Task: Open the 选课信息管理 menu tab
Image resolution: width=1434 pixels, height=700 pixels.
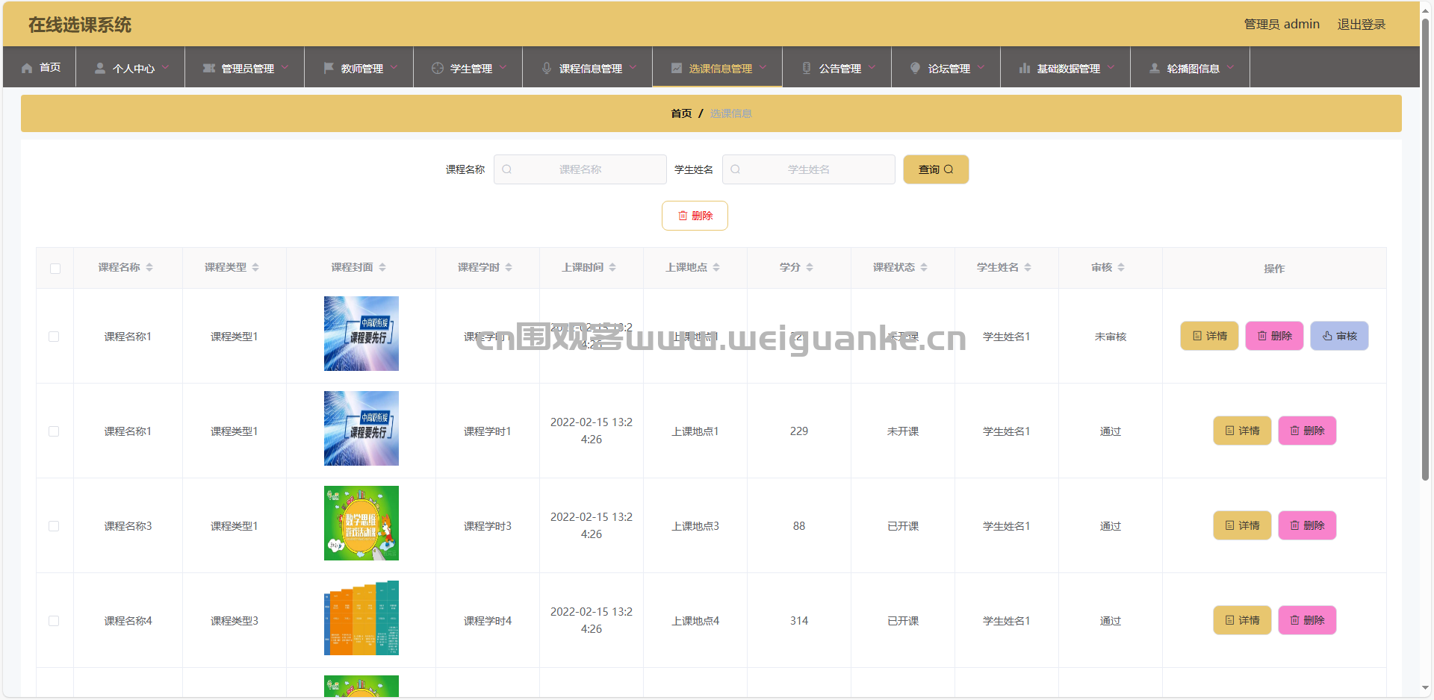Action: pos(718,68)
